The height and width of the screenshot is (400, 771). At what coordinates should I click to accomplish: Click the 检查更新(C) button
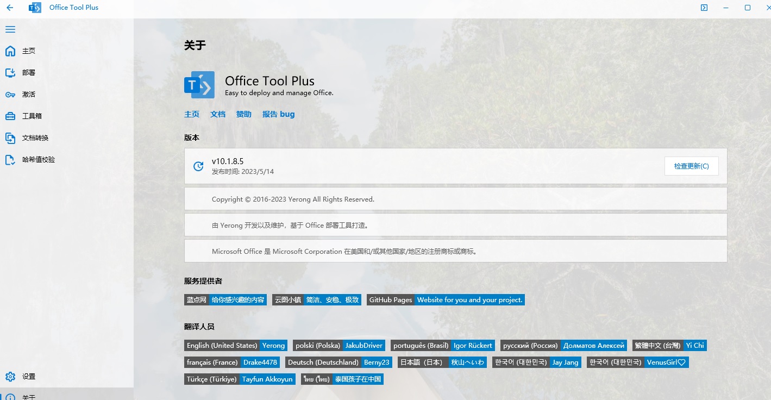[691, 166]
